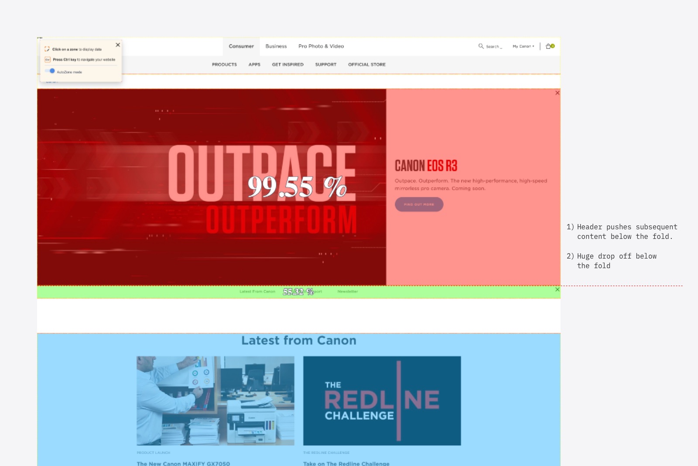Toggle AutoZone mode switch

click(x=50, y=71)
